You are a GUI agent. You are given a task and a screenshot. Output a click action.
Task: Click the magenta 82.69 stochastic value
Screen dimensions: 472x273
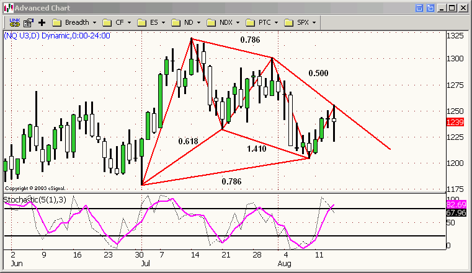[x=456, y=205]
